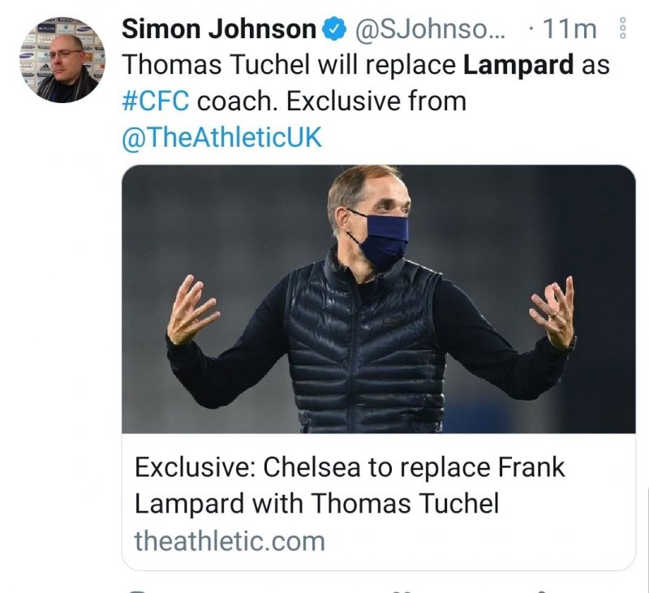This screenshot has height=593, width=649.
Task: Like the tweet via clipped heart icon
Action: pyautogui.click(x=403, y=590)
